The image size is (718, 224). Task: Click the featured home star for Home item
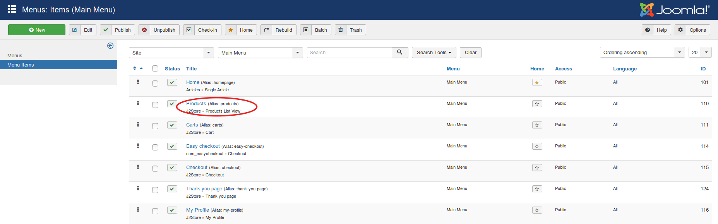537,82
